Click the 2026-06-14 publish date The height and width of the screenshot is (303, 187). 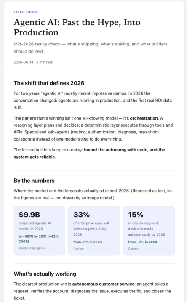(x=24, y=62)
